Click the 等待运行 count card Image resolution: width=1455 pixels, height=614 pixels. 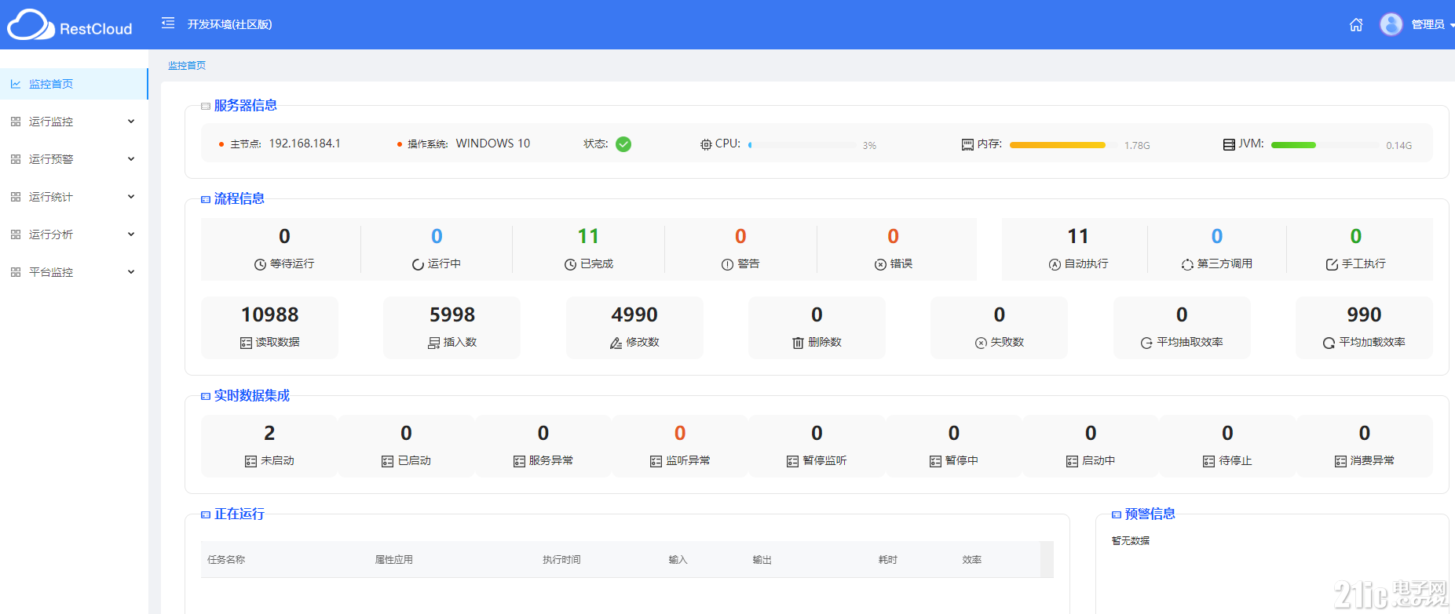(x=284, y=249)
